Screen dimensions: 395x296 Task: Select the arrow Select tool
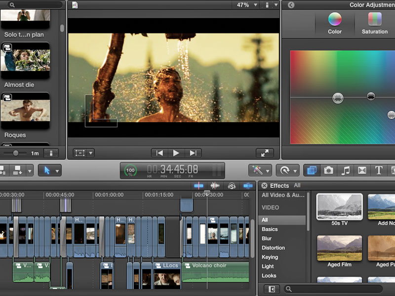46,171
